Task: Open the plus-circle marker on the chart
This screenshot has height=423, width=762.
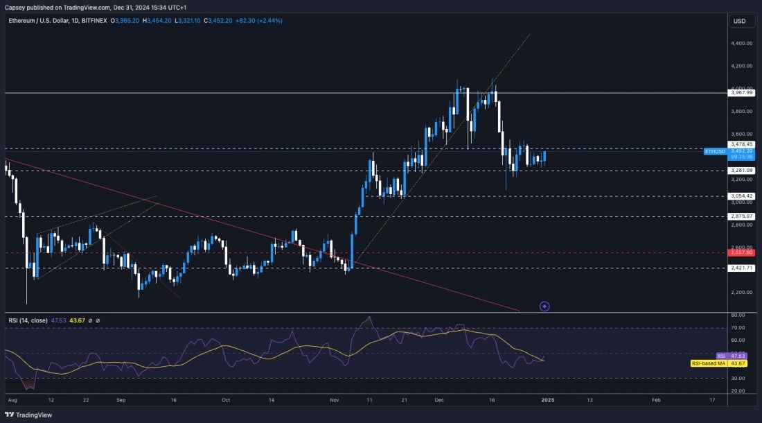Action: [544, 306]
